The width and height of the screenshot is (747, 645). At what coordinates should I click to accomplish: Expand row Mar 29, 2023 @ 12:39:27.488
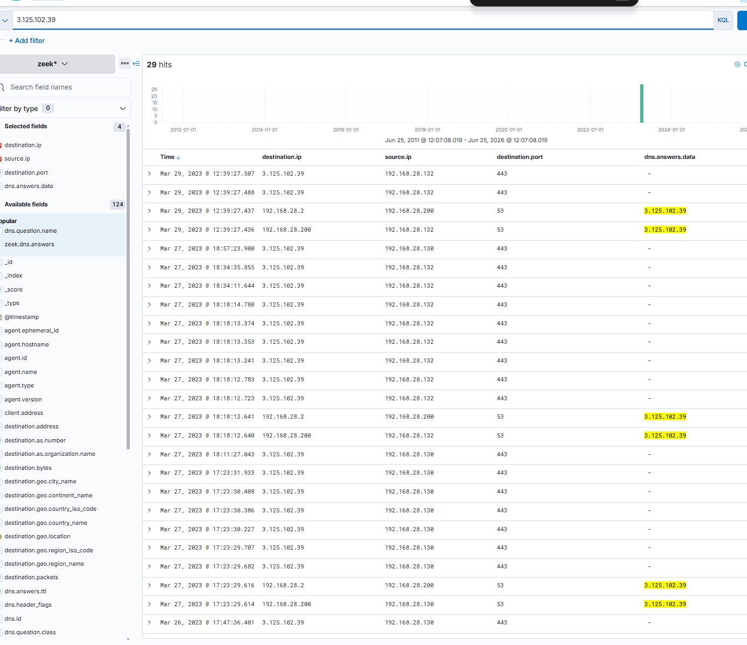150,192
